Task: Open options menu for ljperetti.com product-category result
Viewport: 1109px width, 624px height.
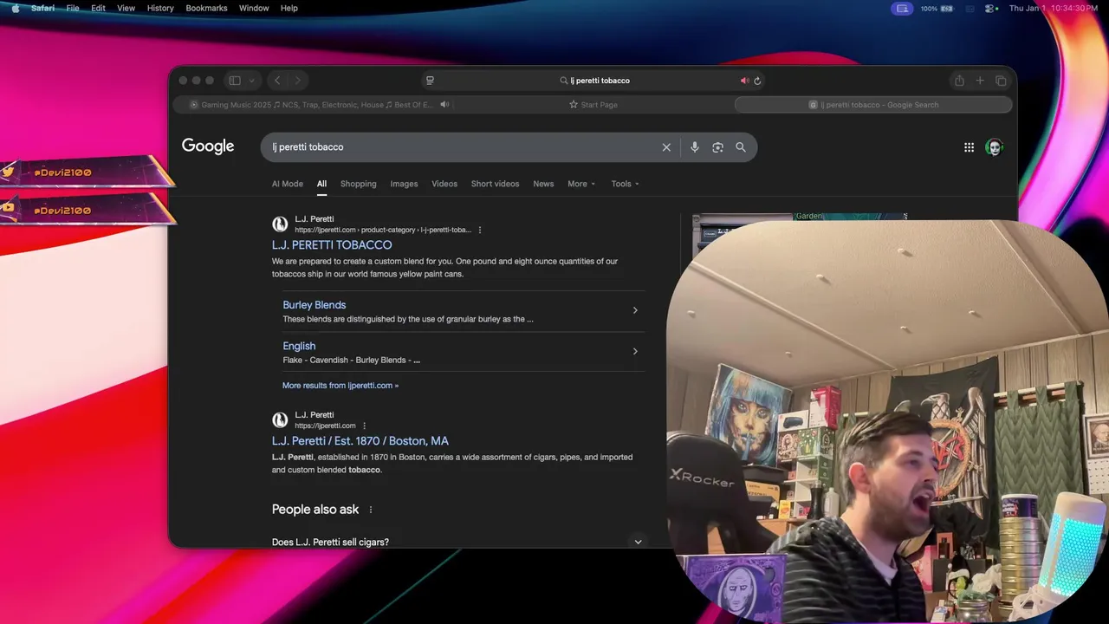Action: point(480,231)
